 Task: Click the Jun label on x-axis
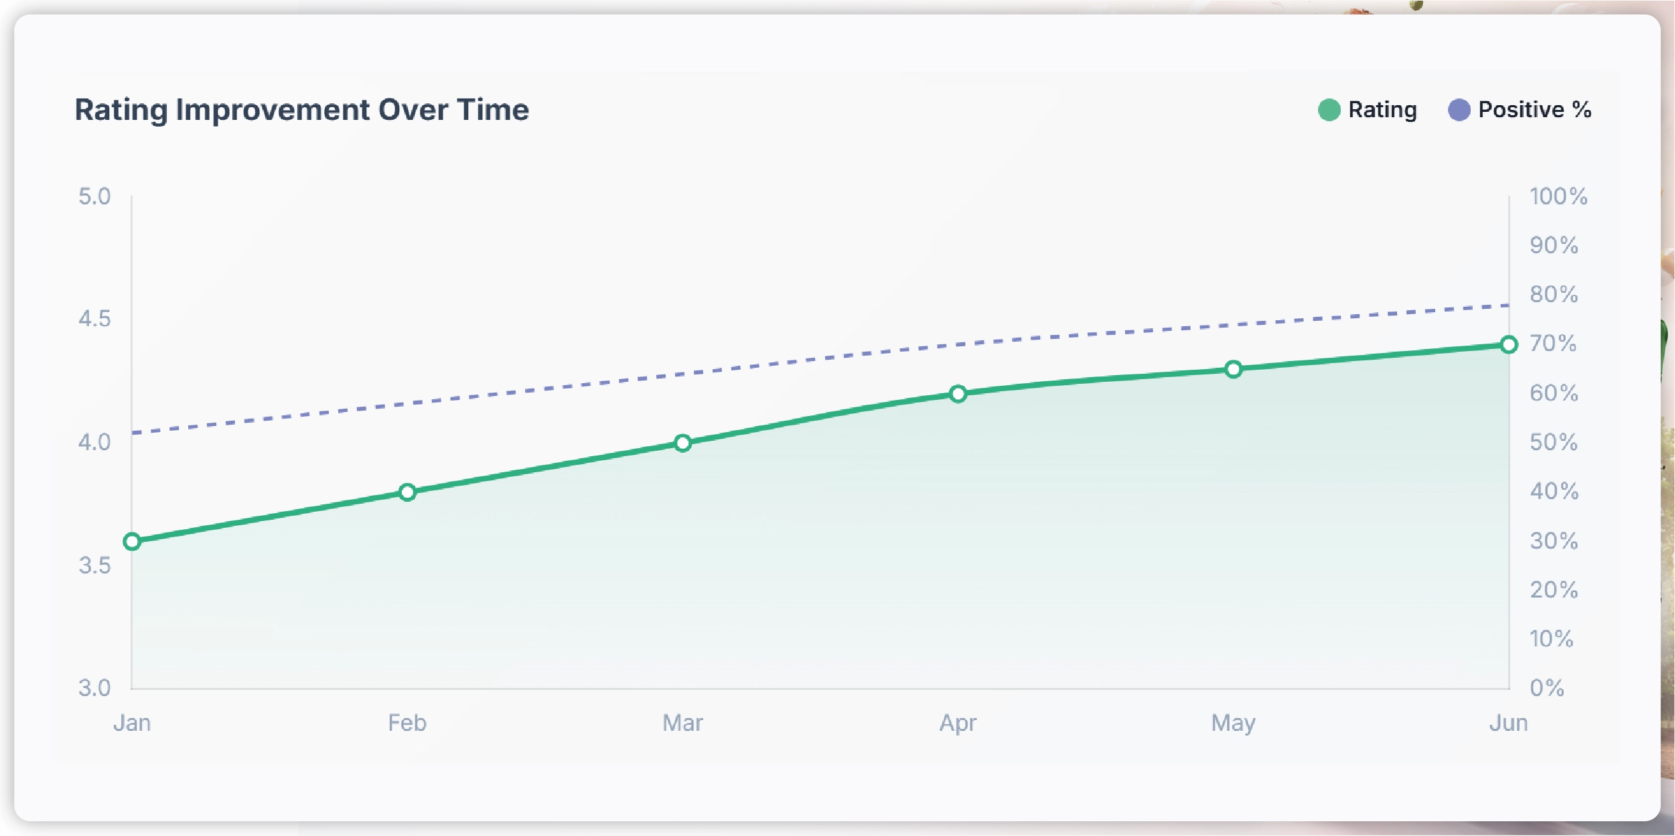(1508, 723)
